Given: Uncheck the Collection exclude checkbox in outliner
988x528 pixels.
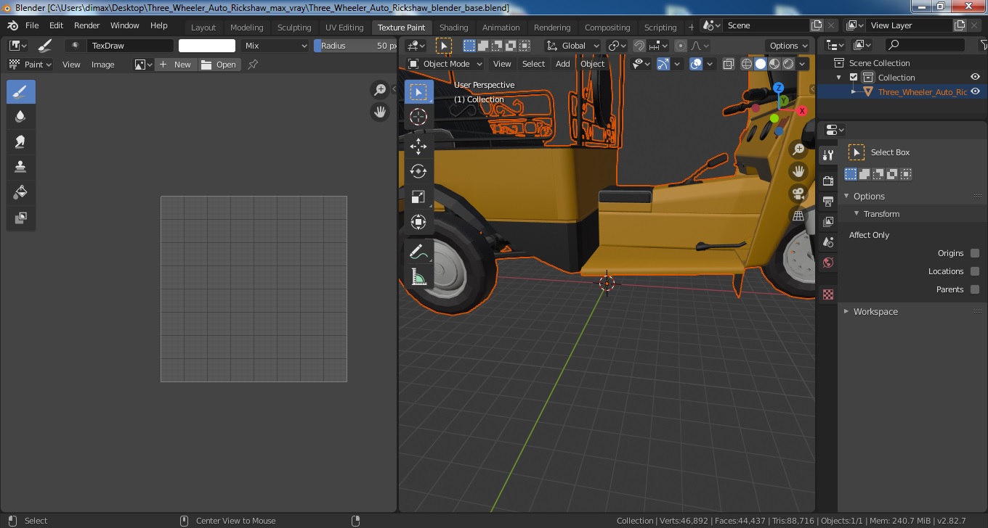Looking at the screenshot, I should [854, 78].
